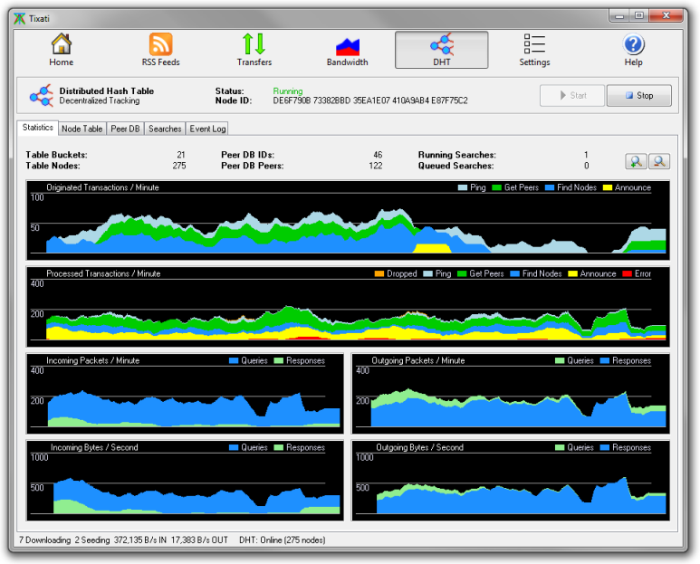Viewport: 700px width, 564px height.
Task: Click the Responses swatch in Incoming Bytes legend
Action: tap(279, 447)
